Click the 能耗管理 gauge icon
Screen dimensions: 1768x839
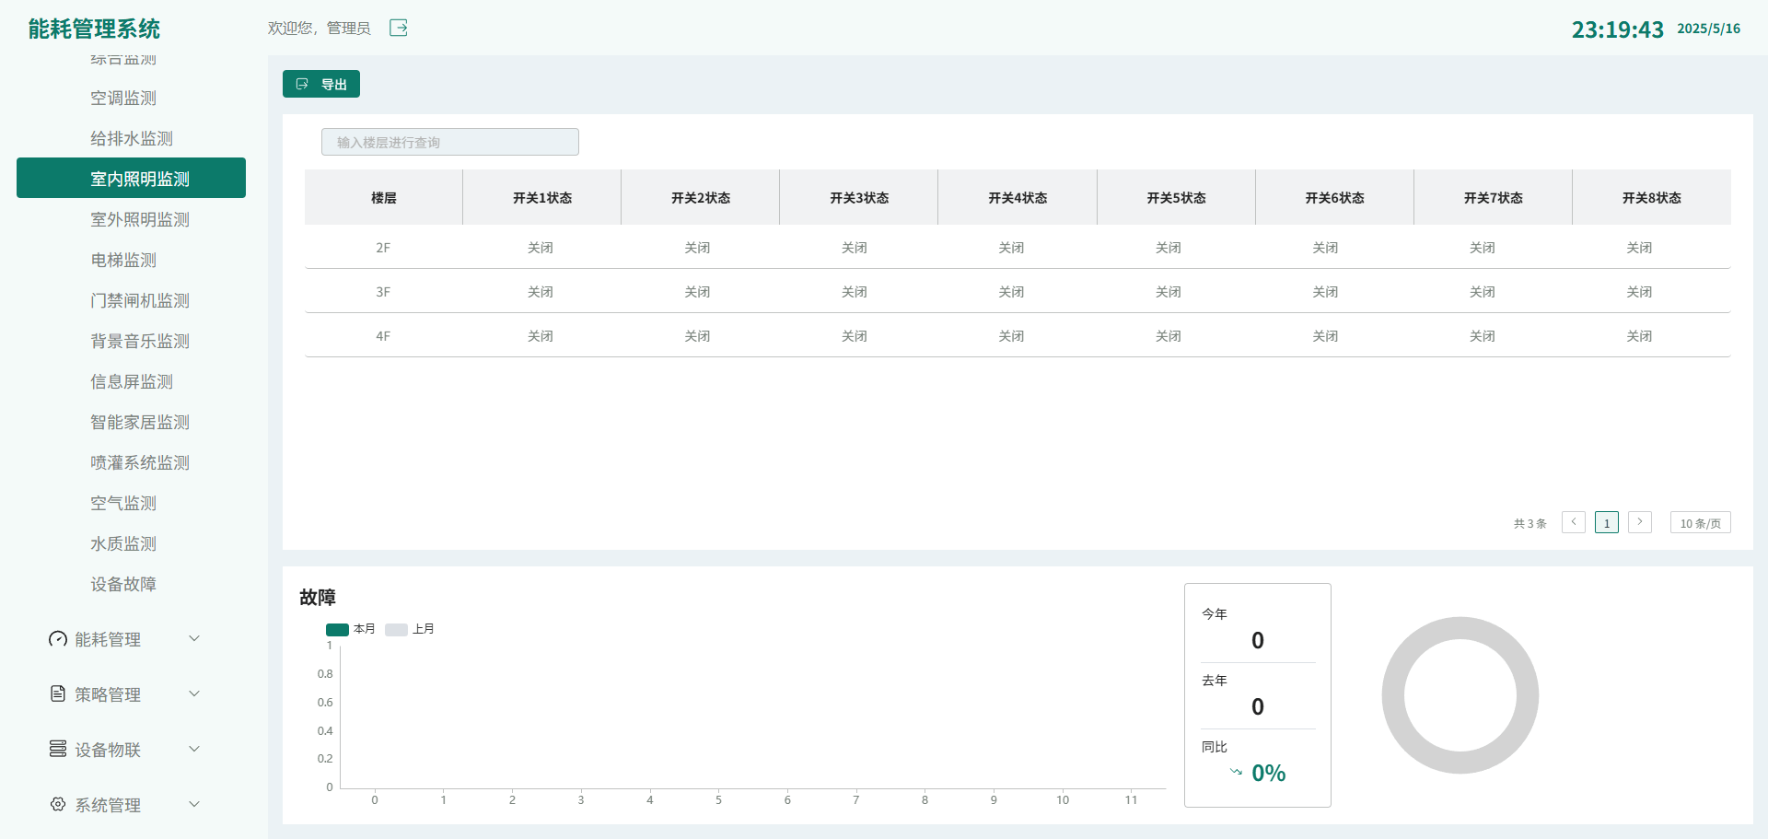point(58,639)
